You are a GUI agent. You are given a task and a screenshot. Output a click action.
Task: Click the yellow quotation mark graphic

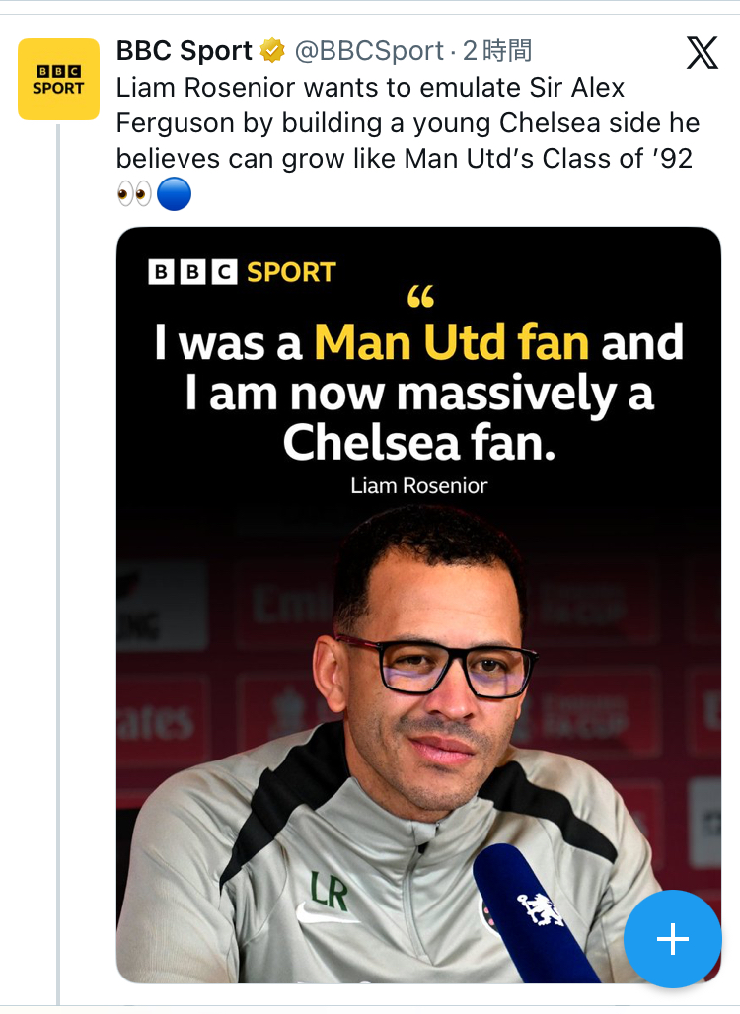[x=420, y=297]
